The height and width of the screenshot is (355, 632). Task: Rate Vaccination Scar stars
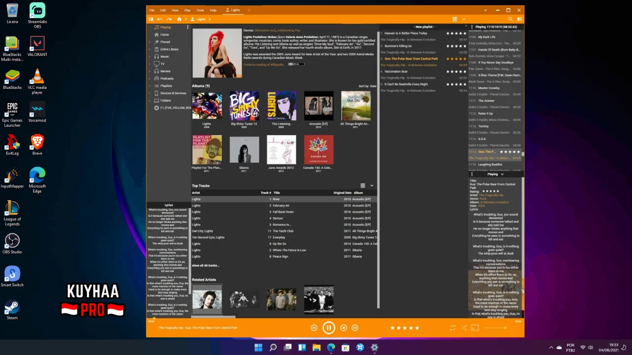(x=456, y=71)
